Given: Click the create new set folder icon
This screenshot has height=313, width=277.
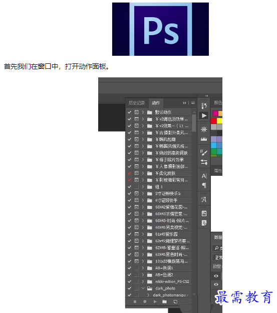Looking at the screenshot, I should (165, 301).
